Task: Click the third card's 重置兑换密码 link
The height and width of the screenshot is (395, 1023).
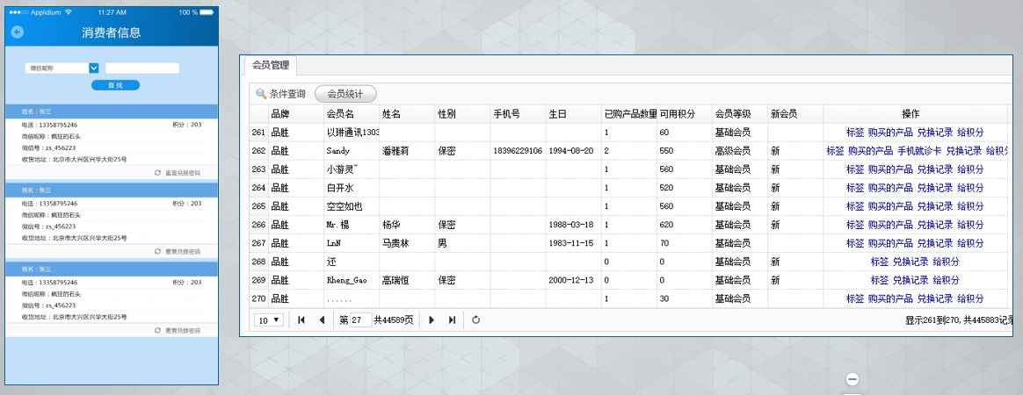Action: click(182, 330)
